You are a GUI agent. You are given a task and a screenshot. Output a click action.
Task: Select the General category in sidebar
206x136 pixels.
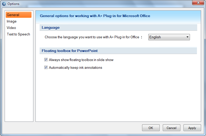coord(19,15)
